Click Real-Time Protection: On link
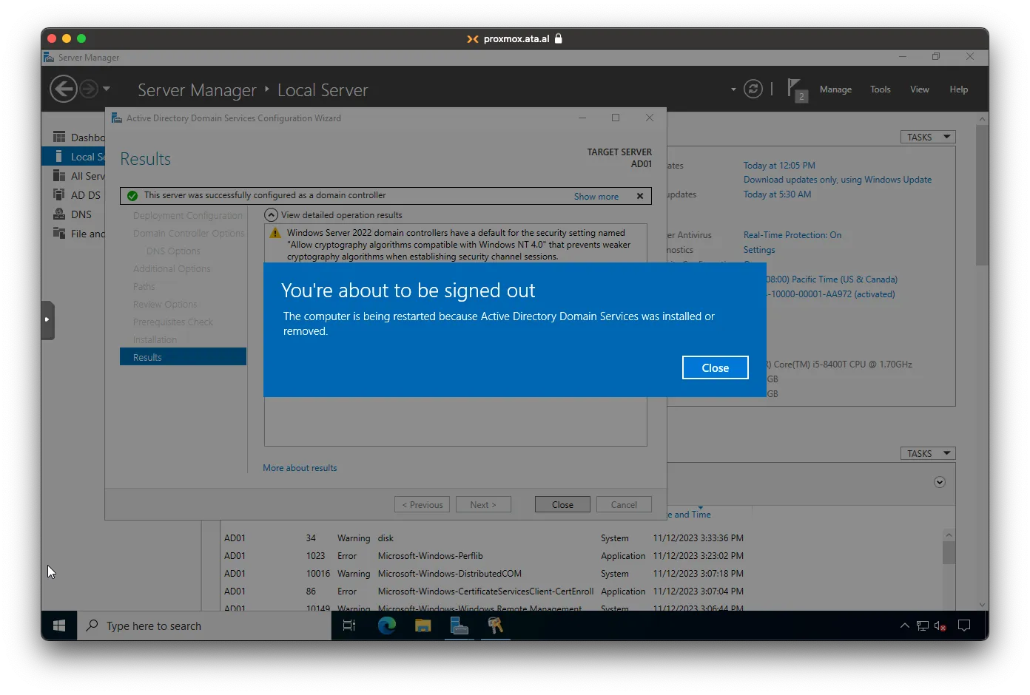 point(792,235)
